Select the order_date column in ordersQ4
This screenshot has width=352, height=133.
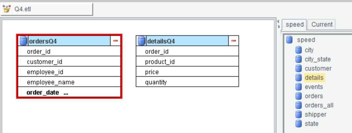point(69,92)
